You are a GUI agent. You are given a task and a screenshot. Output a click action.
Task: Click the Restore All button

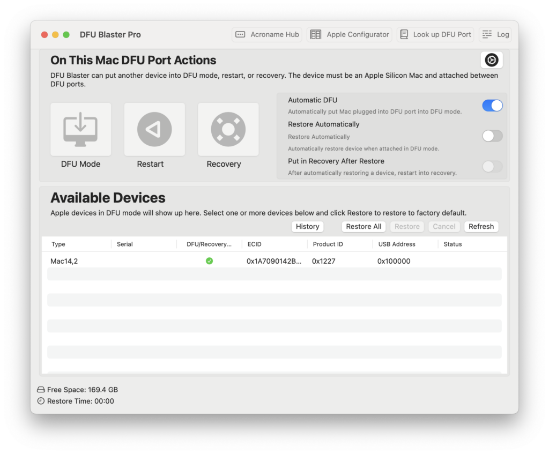(x=363, y=227)
